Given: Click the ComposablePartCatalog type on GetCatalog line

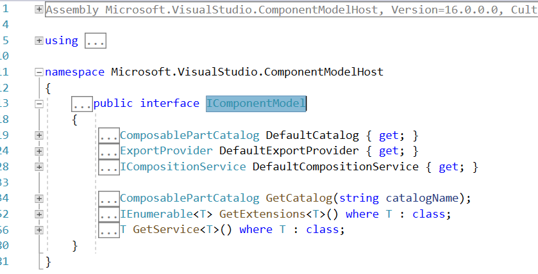Looking at the screenshot, I should [190, 198].
